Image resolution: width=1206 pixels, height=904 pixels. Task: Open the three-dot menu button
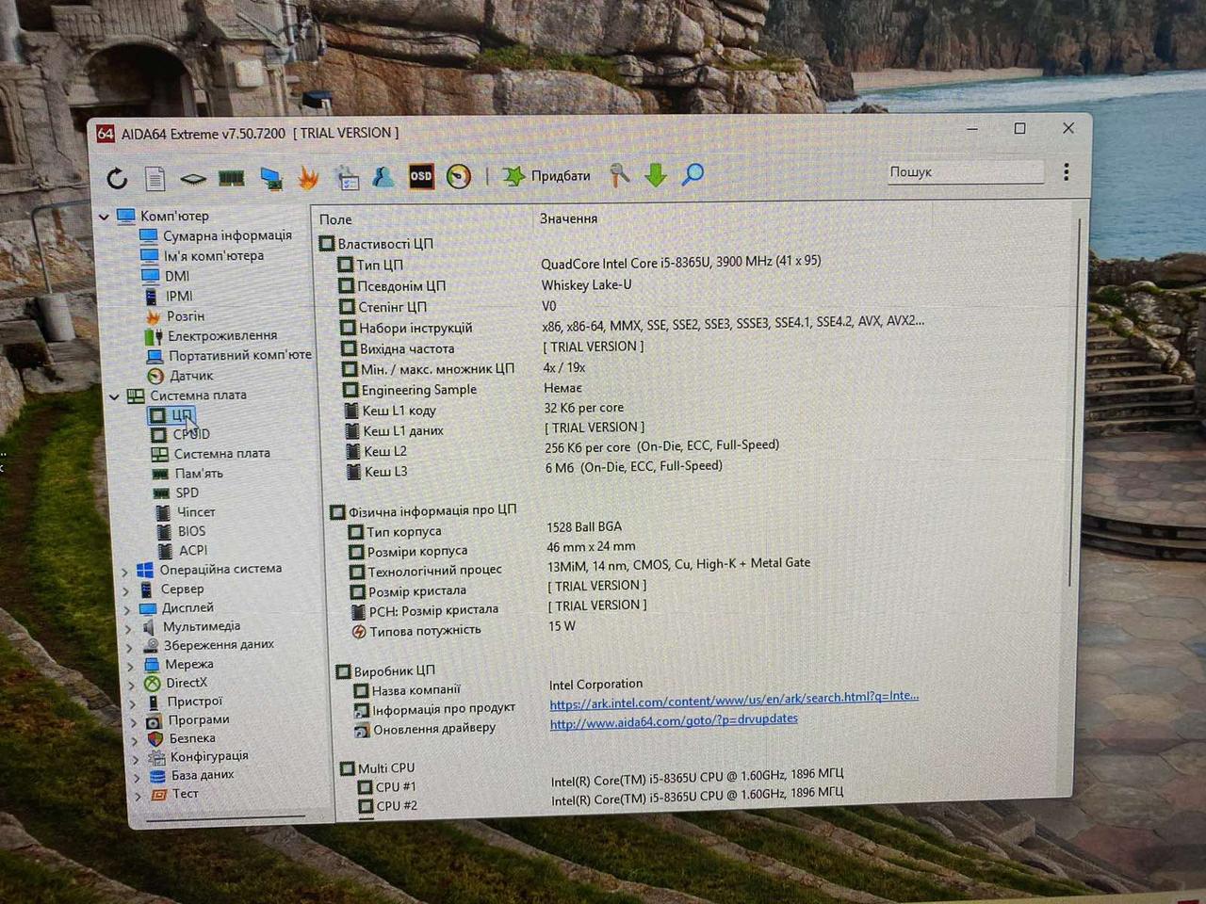(x=1067, y=172)
